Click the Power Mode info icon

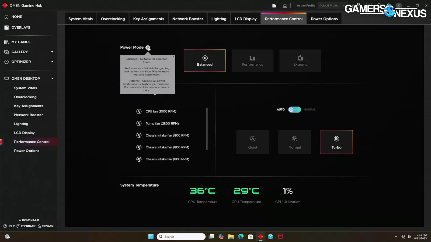pos(148,47)
